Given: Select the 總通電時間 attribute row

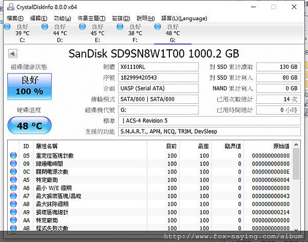Looking at the screenshot, I should coord(150,164).
